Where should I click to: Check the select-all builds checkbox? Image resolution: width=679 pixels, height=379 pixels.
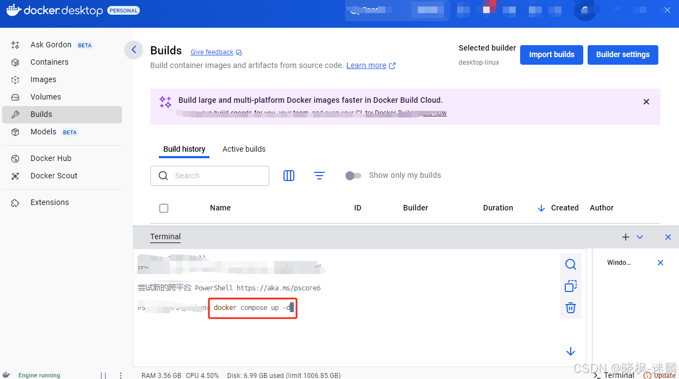164,208
